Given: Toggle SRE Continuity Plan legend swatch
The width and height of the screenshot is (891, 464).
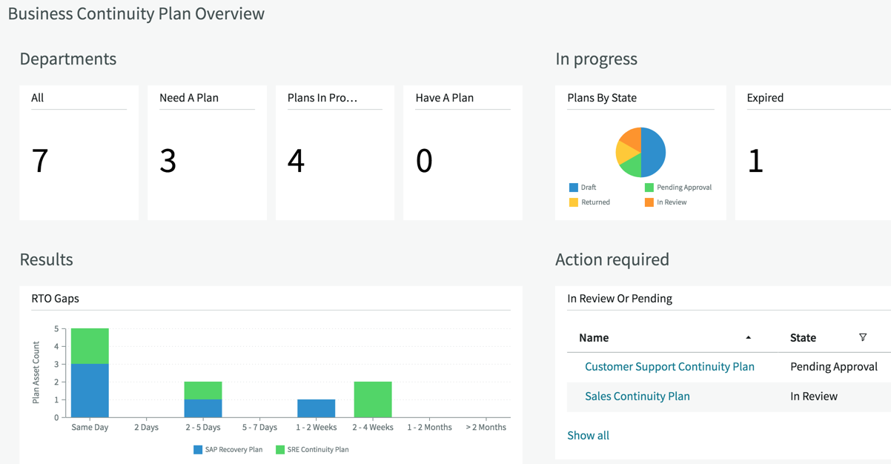Looking at the screenshot, I should (x=280, y=450).
